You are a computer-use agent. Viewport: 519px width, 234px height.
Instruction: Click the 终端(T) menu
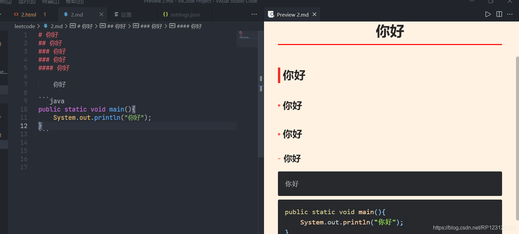point(50,2)
